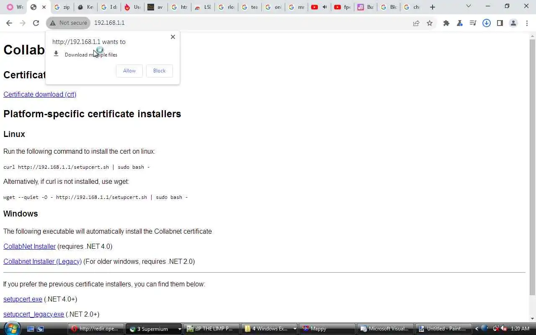Image resolution: width=536 pixels, height=335 pixels.
Task: Download the setupcert_legacy.exe link
Action: [33, 314]
